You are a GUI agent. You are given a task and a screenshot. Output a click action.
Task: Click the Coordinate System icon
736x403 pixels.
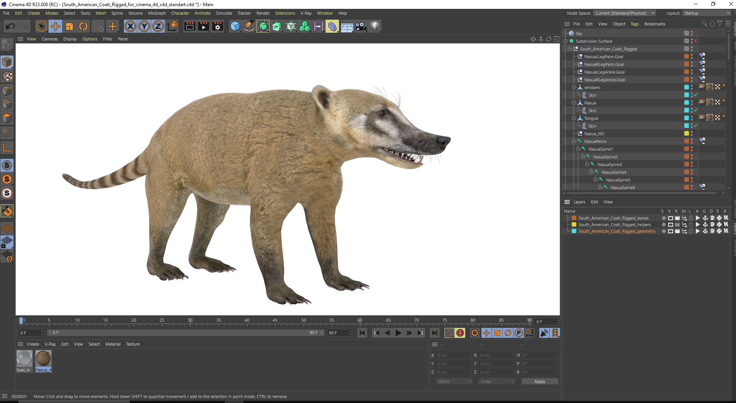tap(173, 26)
